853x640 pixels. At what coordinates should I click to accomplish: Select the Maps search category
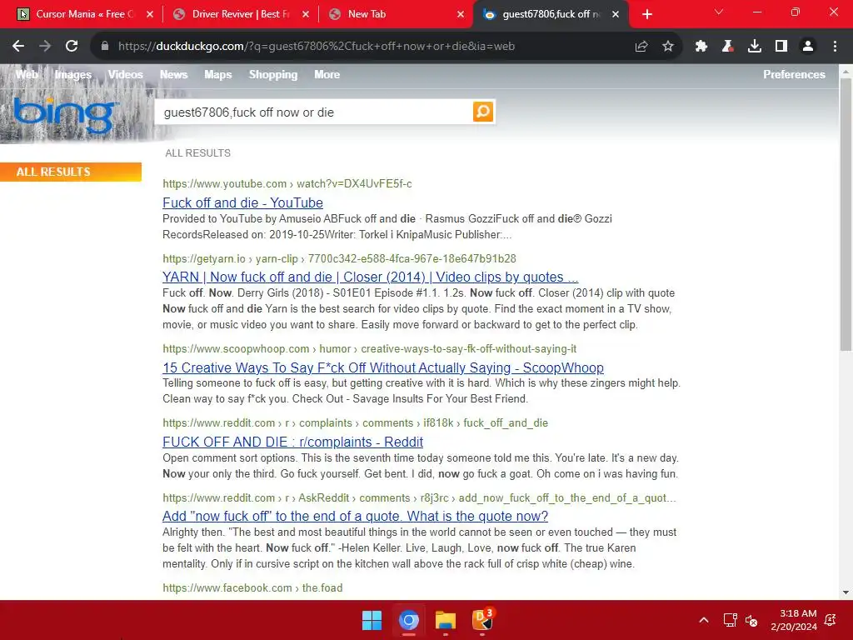click(218, 74)
